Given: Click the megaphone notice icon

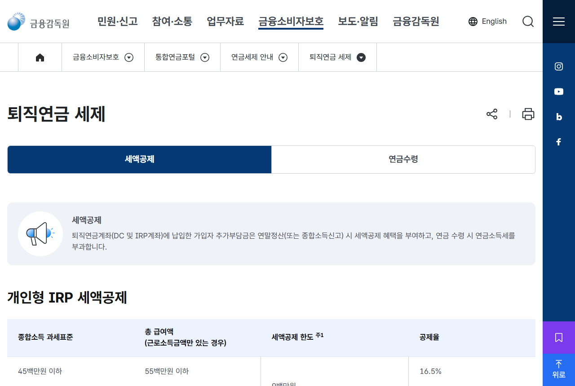Looking at the screenshot, I should click(40, 234).
